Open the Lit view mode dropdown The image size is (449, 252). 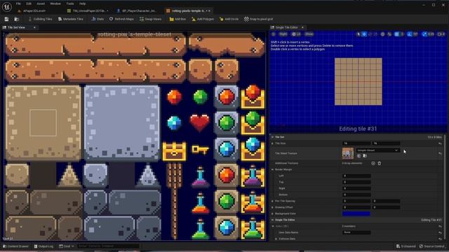click(296, 34)
